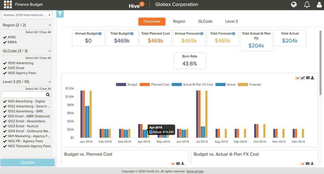324x174 pixels.
Task: Clear All in the GLCode section
Action: tap(46, 58)
